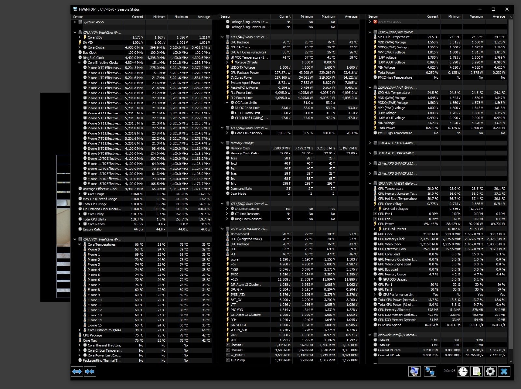Click the HWiNFO64 icon in the title bar

coord(75,9)
